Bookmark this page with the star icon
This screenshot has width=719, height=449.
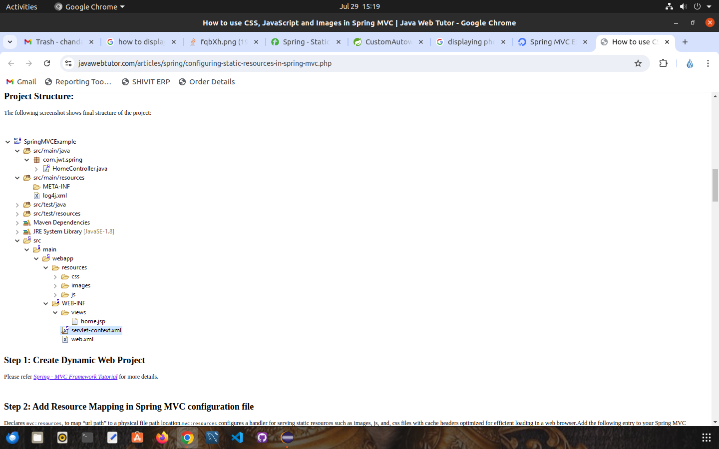coord(638,63)
